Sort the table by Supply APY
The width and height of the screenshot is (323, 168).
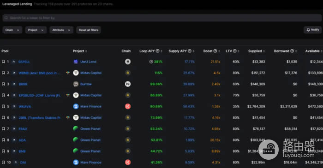coord(194,51)
